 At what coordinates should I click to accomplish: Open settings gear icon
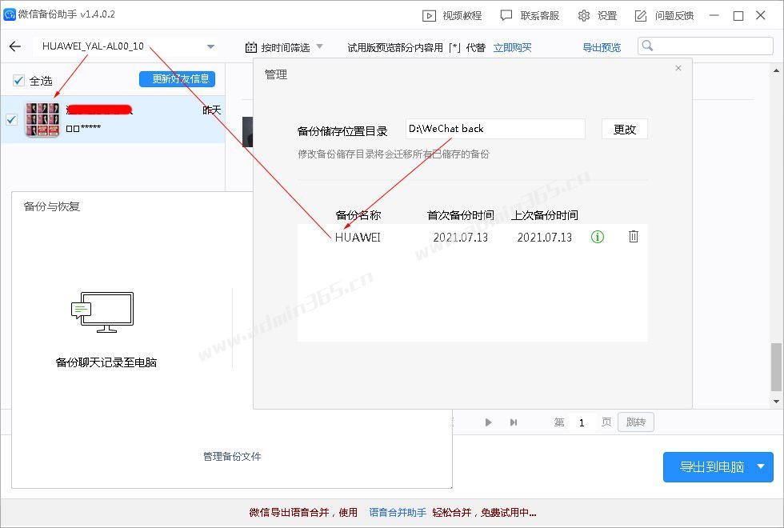pyautogui.click(x=583, y=15)
